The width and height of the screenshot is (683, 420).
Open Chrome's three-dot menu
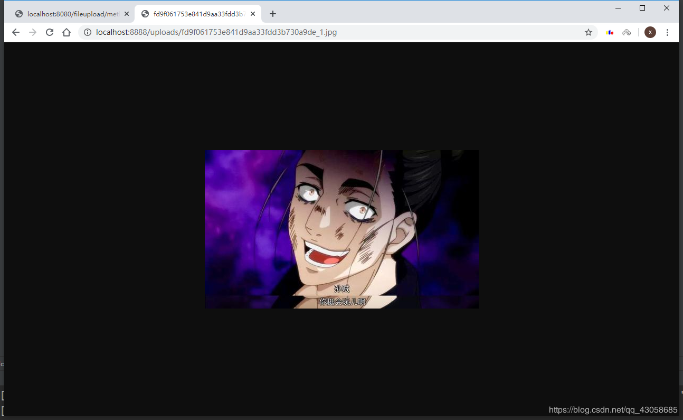coord(668,32)
